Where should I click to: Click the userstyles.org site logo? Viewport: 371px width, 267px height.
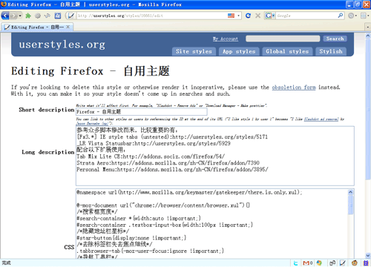coord(62,44)
